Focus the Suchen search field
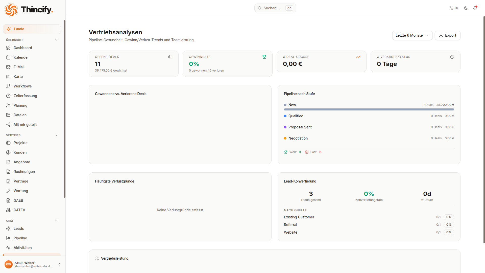Image resolution: width=485 pixels, height=273 pixels. [275, 8]
